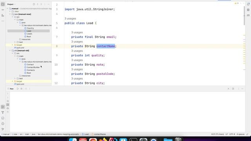Click the postalCode field name

(x=105, y=74)
